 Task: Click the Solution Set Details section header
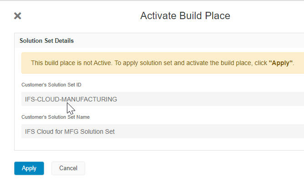pos(46,40)
